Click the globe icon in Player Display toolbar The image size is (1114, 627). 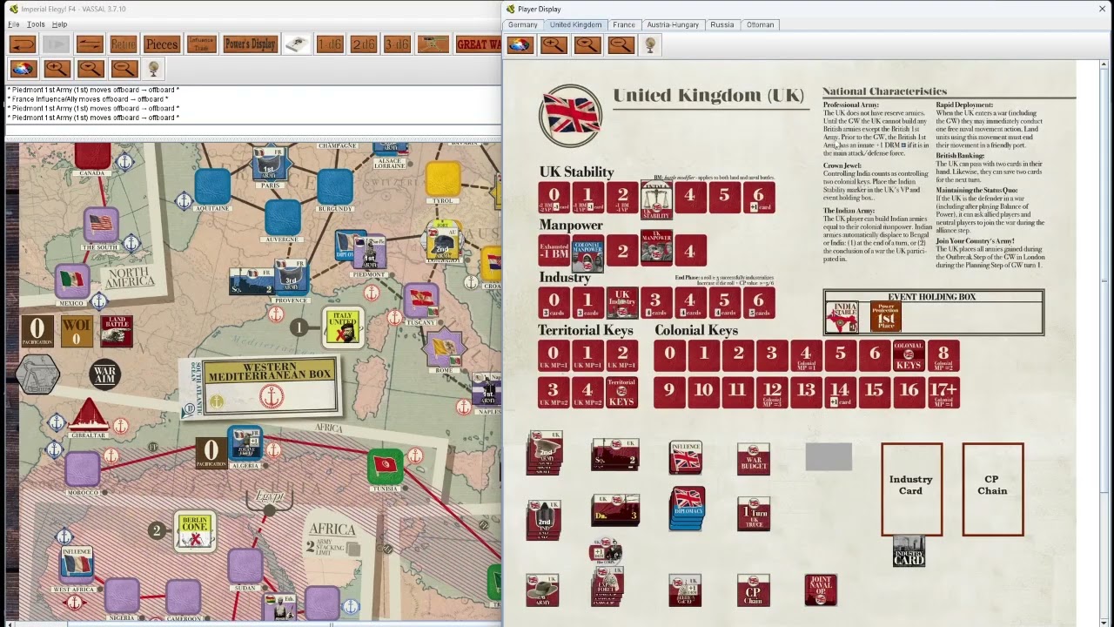pyautogui.click(x=650, y=44)
